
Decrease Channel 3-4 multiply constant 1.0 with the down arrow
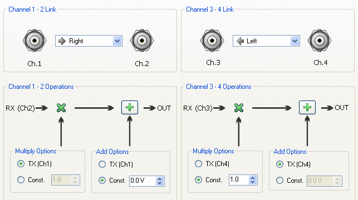tap(253, 182)
